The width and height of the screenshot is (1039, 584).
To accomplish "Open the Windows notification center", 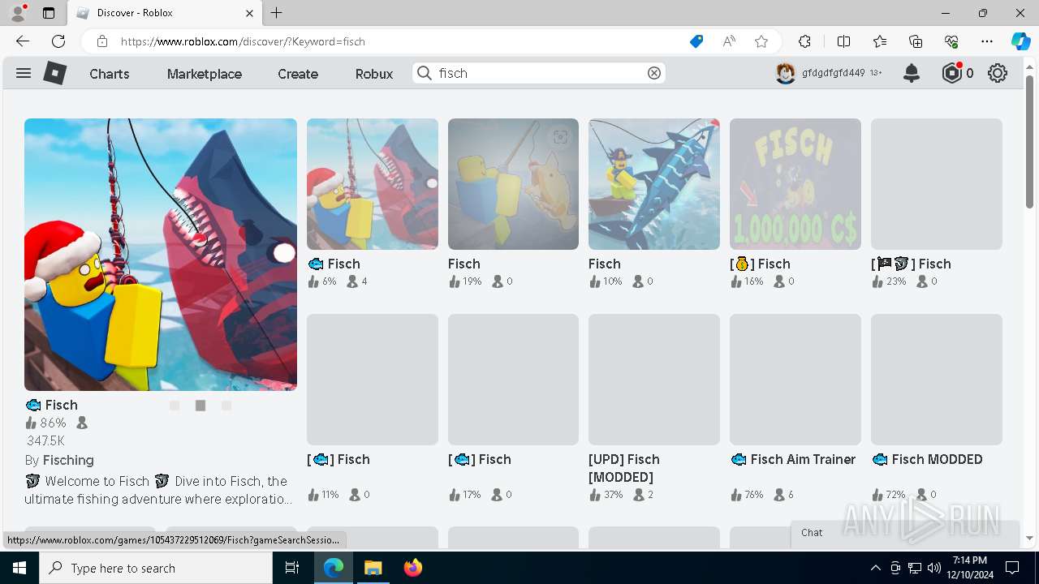I will click(1012, 568).
